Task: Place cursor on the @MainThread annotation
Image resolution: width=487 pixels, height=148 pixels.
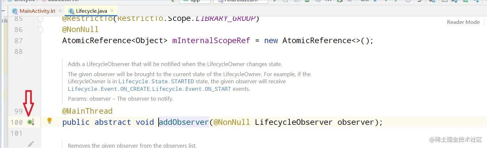Action: pyautogui.click(x=87, y=111)
